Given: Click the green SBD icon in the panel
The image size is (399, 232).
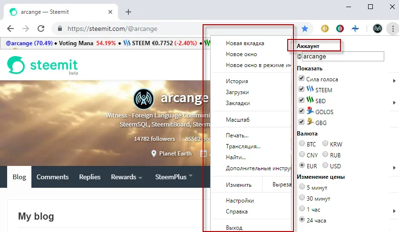Looking at the screenshot, I should click(x=310, y=100).
